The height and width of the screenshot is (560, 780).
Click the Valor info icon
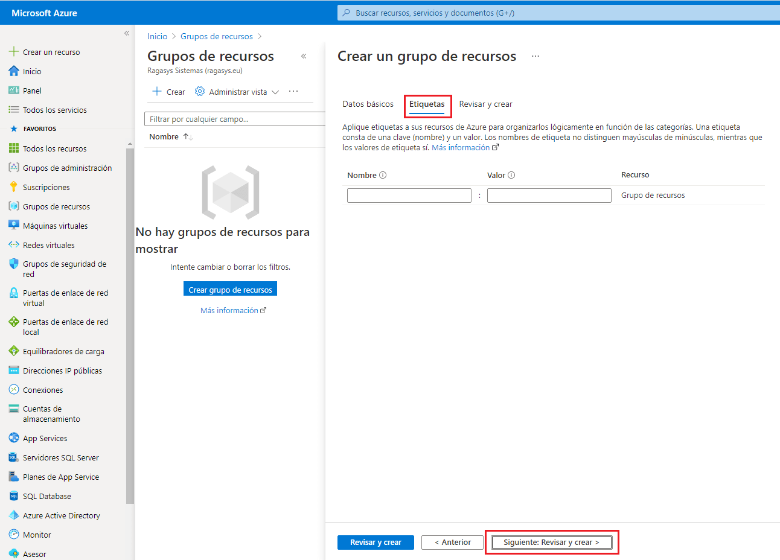(511, 176)
